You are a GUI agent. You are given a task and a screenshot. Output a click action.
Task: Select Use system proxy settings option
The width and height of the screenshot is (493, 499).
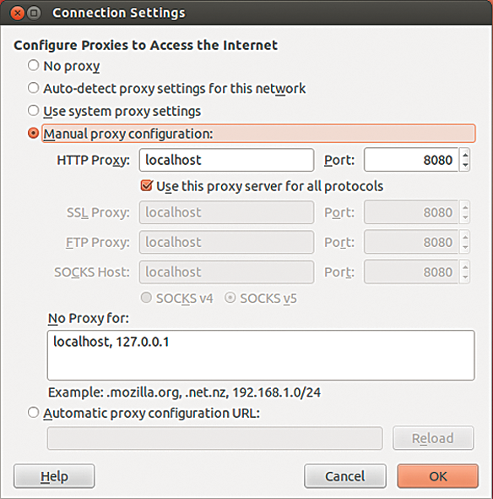pos(34,111)
